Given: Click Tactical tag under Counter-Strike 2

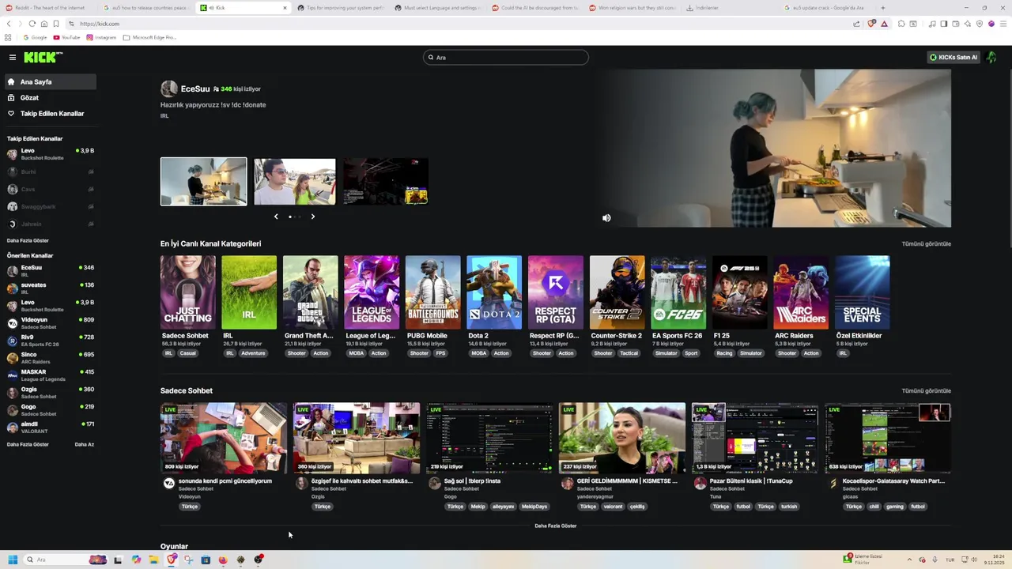Looking at the screenshot, I should 629,353.
